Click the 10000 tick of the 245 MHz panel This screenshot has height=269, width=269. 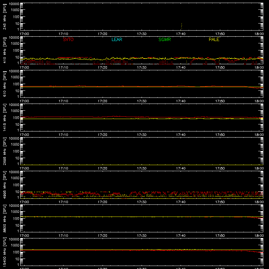click(14, 4)
